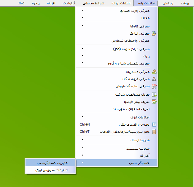
Task: Click the phone directory notebook icon
Action: tap(154, 124)
